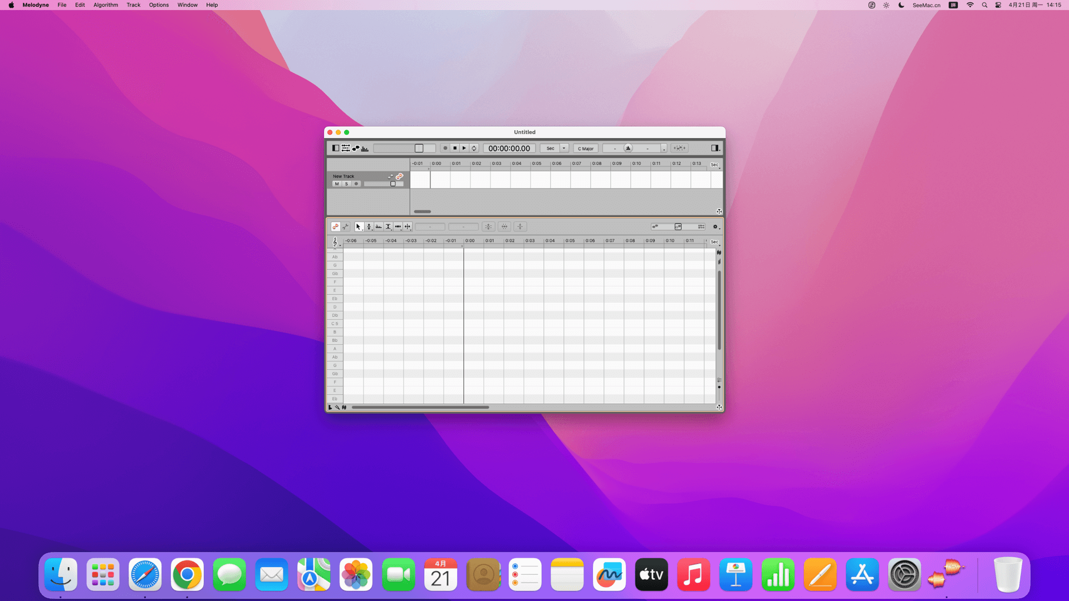Arm New Track for recording

coord(356,184)
